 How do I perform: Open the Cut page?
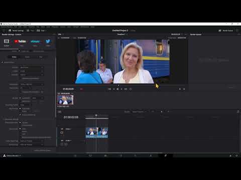tap(90, 155)
